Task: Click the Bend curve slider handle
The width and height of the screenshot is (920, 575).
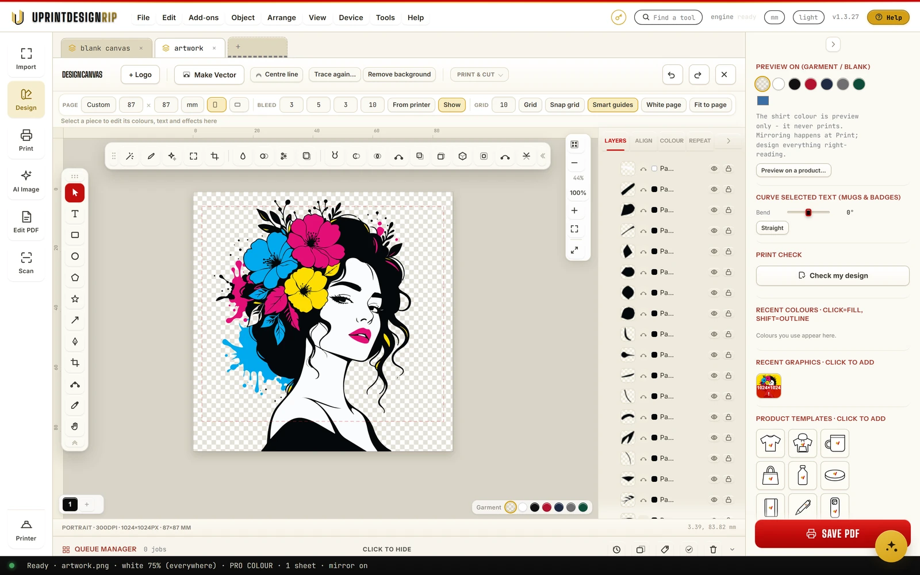Action: [x=808, y=213]
